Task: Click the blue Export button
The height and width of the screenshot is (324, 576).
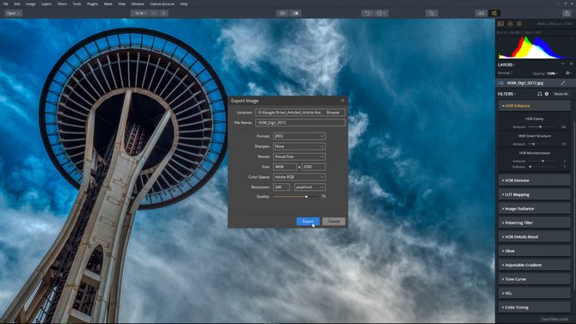Action: (x=308, y=221)
